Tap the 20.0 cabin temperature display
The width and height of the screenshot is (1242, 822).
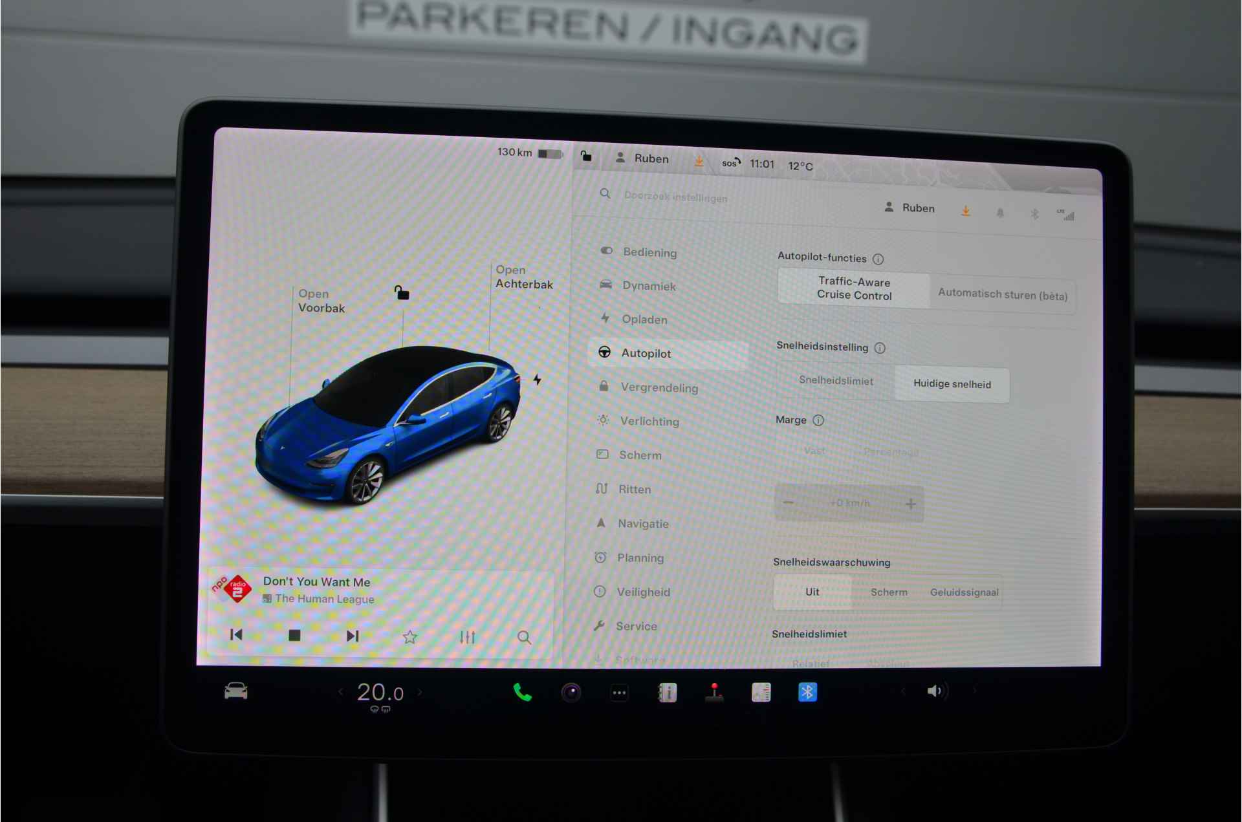(x=380, y=693)
